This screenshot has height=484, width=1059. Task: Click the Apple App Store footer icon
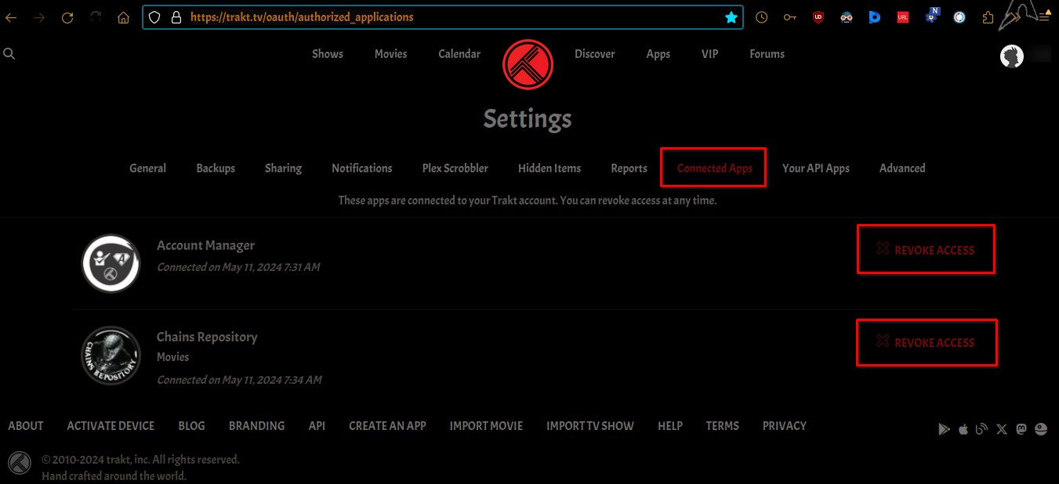(x=963, y=429)
